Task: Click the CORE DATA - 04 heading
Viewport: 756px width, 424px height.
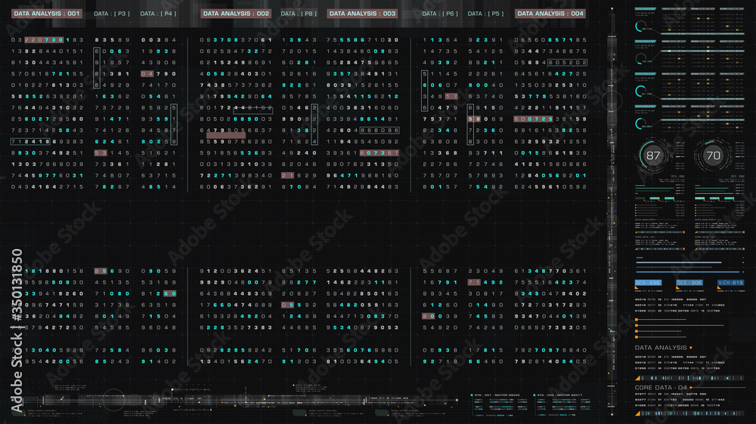Action: (x=661, y=388)
